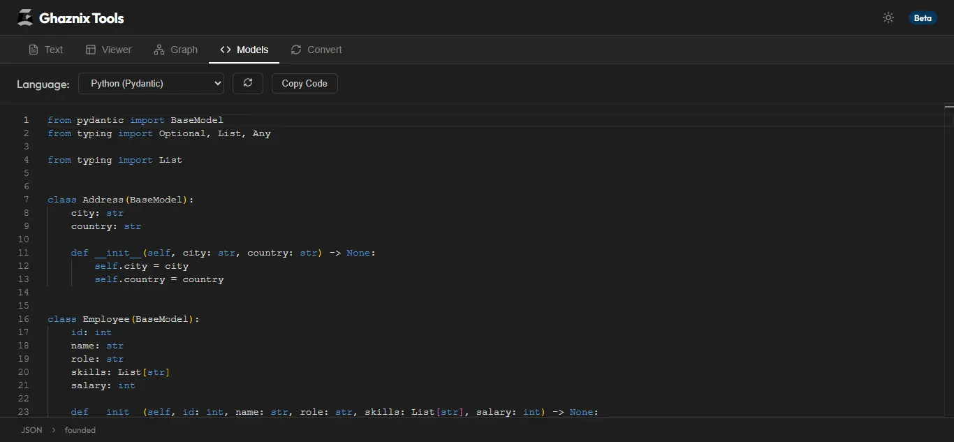
Task: Switch to the Viewer tab
Action: pyautogui.click(x=108, y=50)
